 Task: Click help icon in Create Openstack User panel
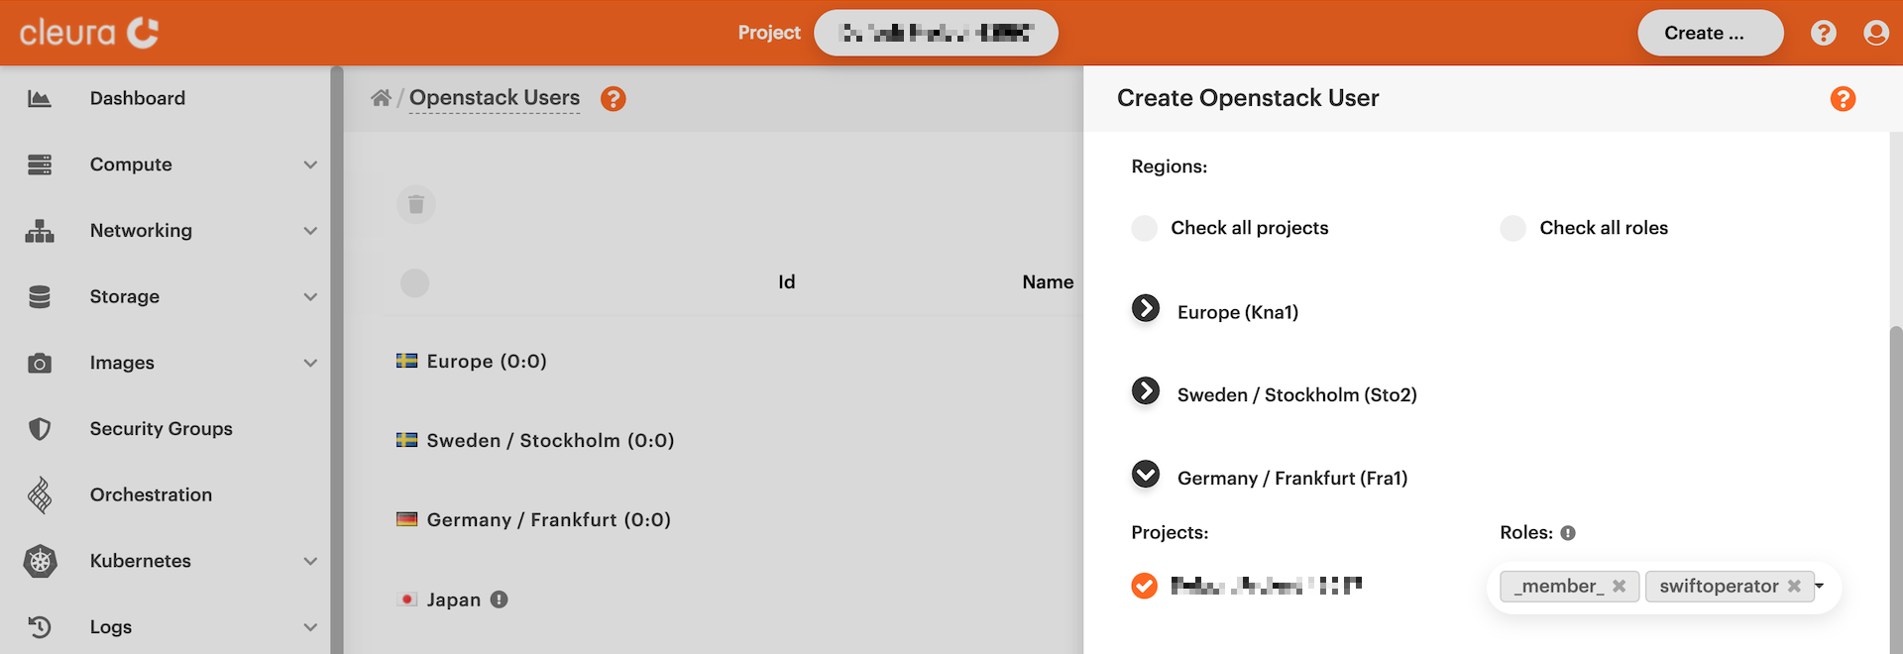click(x=1843, y=99)
